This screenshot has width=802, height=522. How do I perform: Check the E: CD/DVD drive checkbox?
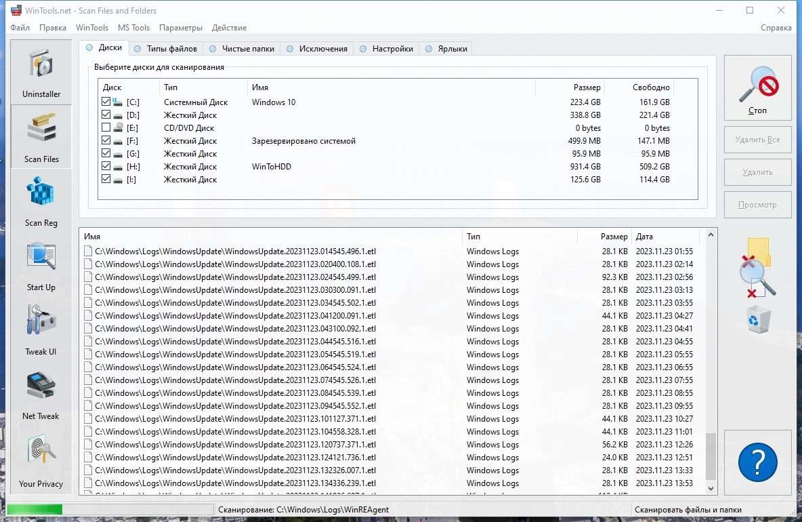[106, 127]
